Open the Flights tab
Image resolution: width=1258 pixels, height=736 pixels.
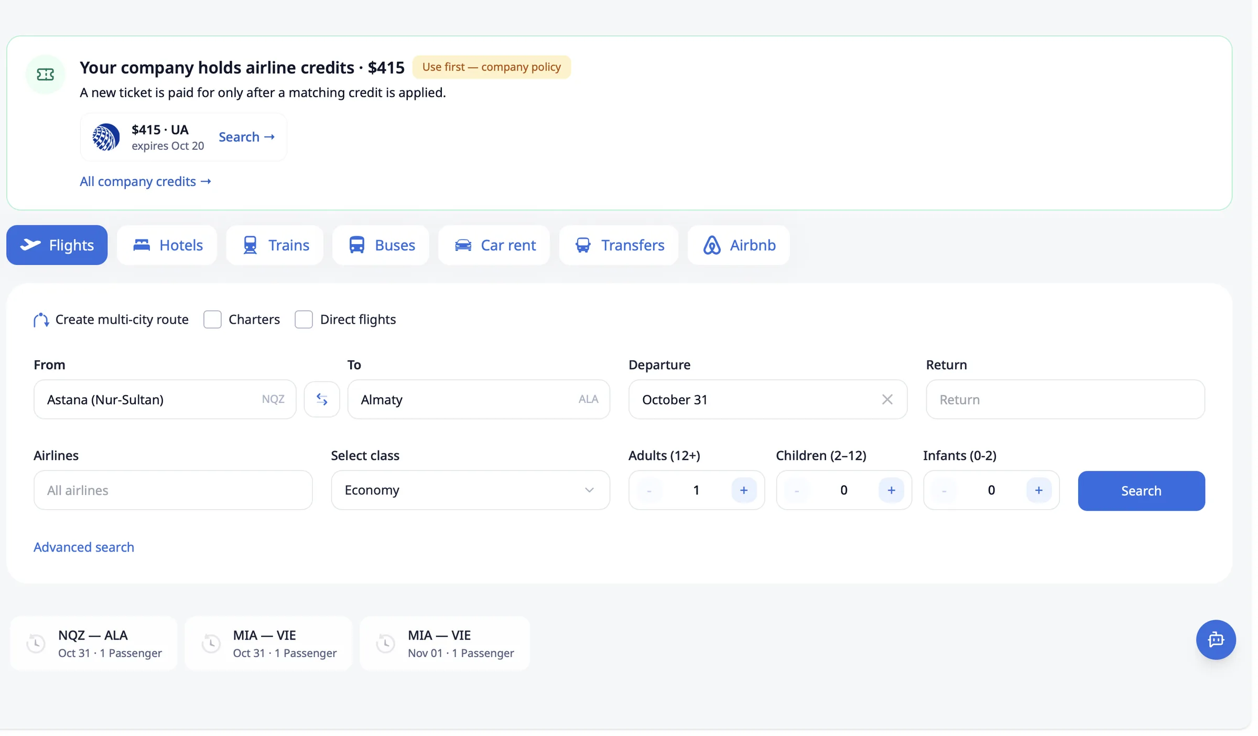coord(57,245)
